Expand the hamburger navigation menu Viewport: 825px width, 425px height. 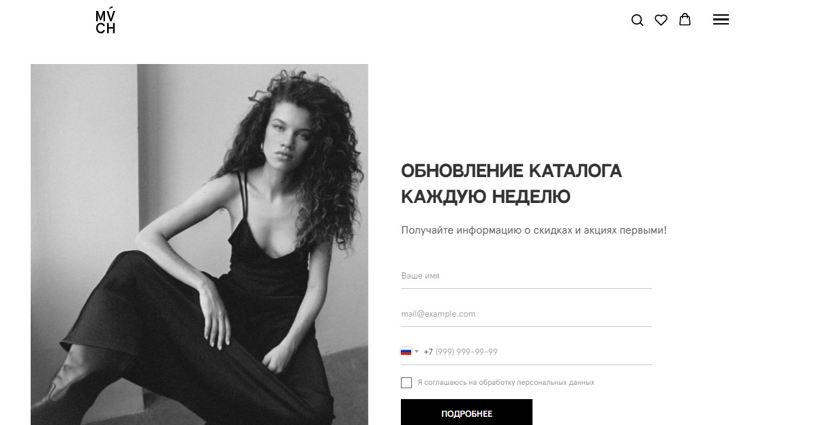pyautogui.click(x=721, y=20)
